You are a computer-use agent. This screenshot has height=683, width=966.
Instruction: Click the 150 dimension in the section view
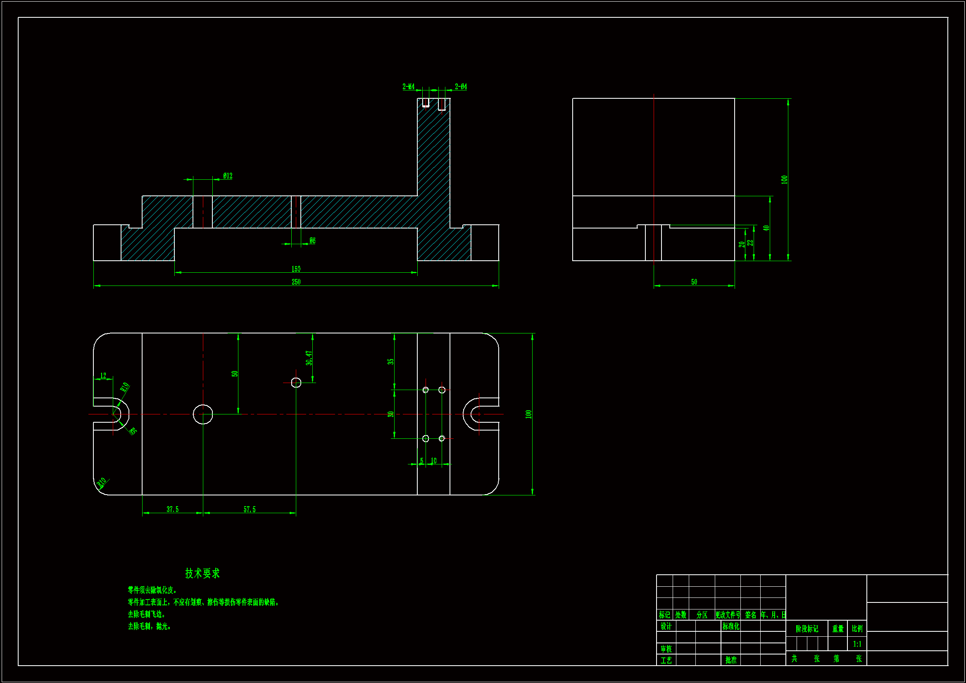296,269
